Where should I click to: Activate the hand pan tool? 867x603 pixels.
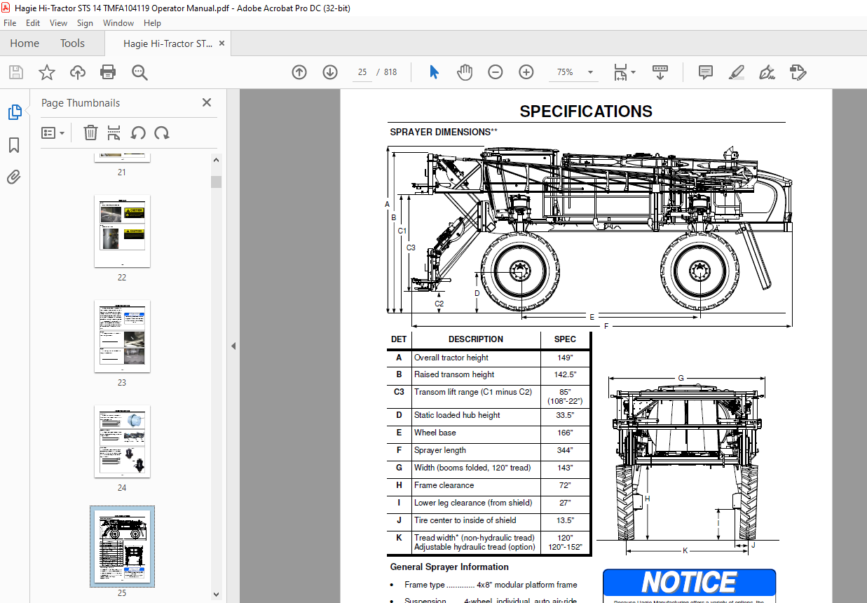(465, 72)
